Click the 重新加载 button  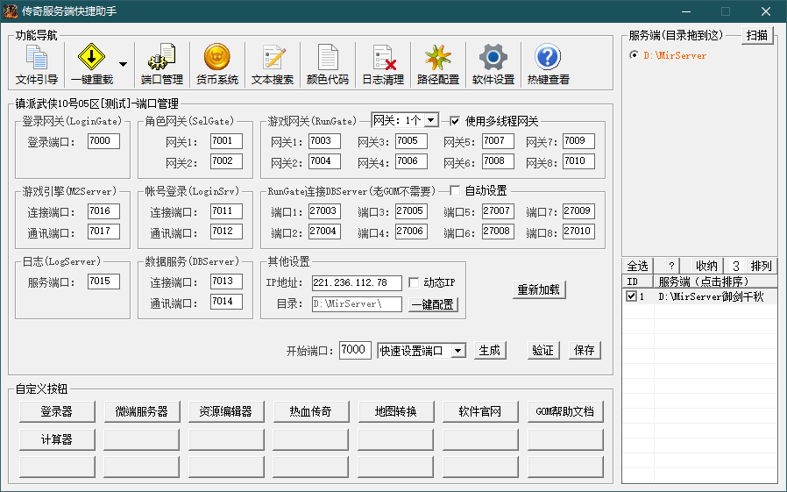tap(539, 289)
